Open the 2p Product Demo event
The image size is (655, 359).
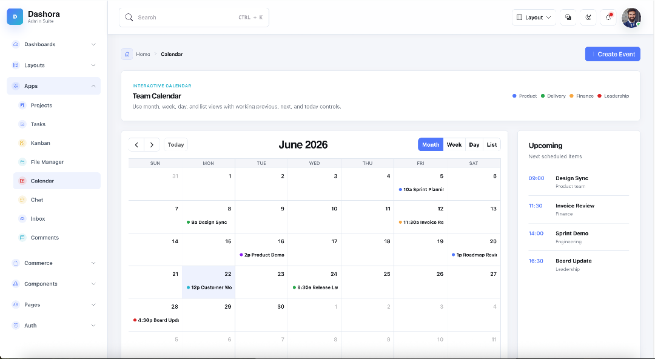262,255
